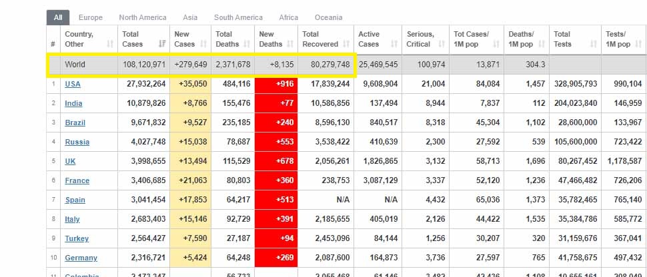Screen dimensions: 647x277
Task: Switch to the Europe tab
Action: point(90,17)
